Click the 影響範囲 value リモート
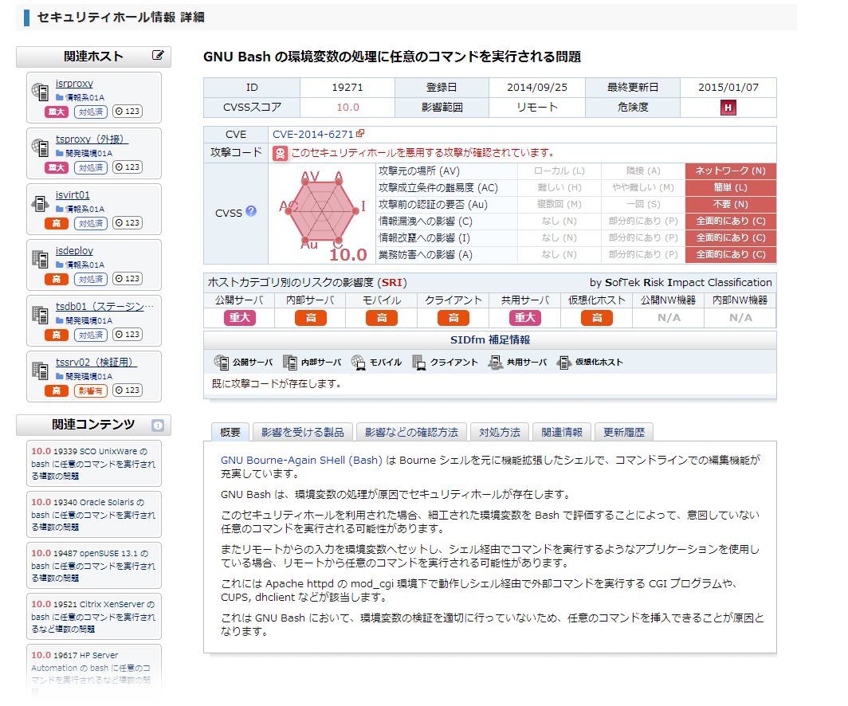 [x=537, y=108]
